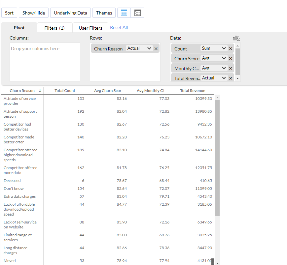Click total count value 88
This screenshot has width=287, height=265.
pyautogui.click(x=82, y=222)
